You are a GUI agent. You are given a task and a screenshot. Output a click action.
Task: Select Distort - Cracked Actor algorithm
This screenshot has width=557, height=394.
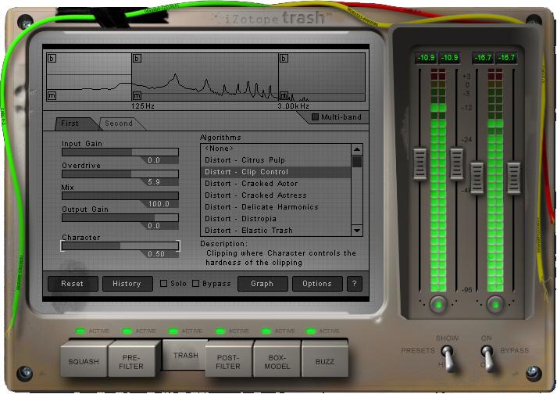pyautogui.click(x=277, y=184)
